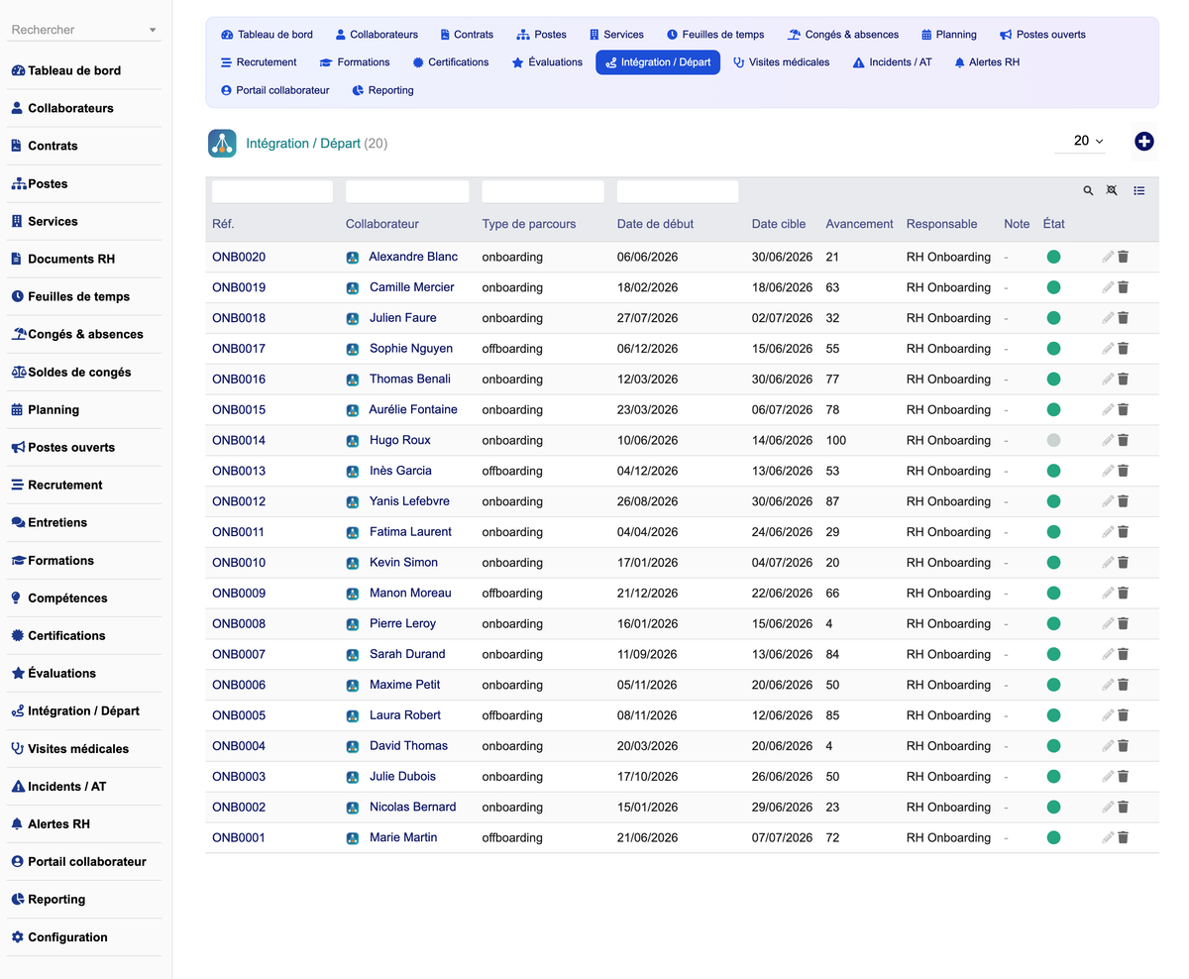Sort by the État column header

pyautogui.click(x=1054, y=224)
